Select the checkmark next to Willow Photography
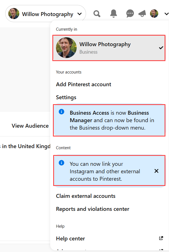Screen dimensions: 169x252 (x=161, y=48)
